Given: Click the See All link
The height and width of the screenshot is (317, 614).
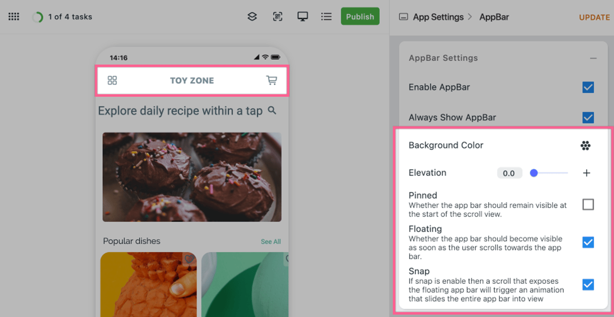Looking at the screenshot, I should point(271,242).
